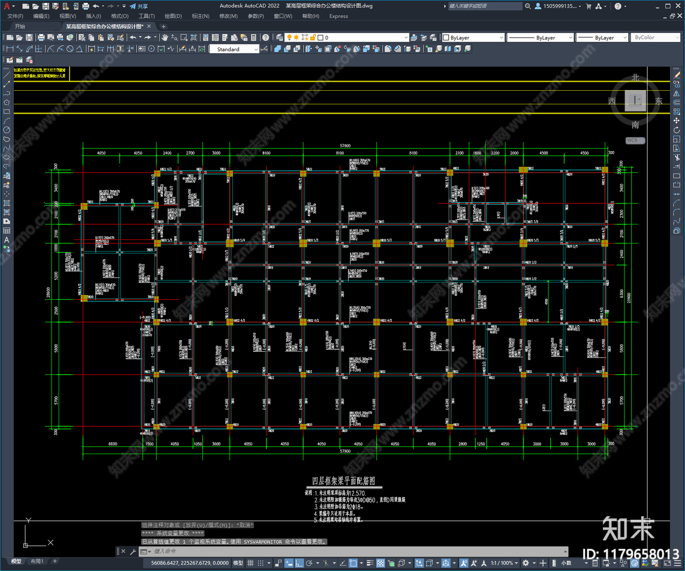Image resolution: width=685 pixels, height=571 pixels.
Task: Select the Move tool in right toolbar
Action: pos(676,121)
